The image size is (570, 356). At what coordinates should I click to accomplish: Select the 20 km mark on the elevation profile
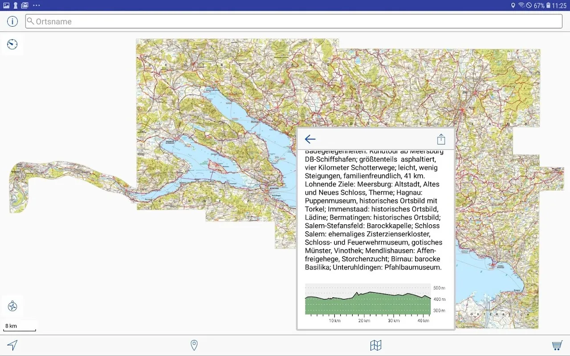(364, 320)
